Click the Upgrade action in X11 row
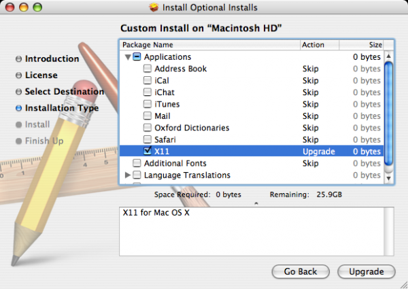The height and width of the screenshot is (289, 408). (x=319, y=152)
